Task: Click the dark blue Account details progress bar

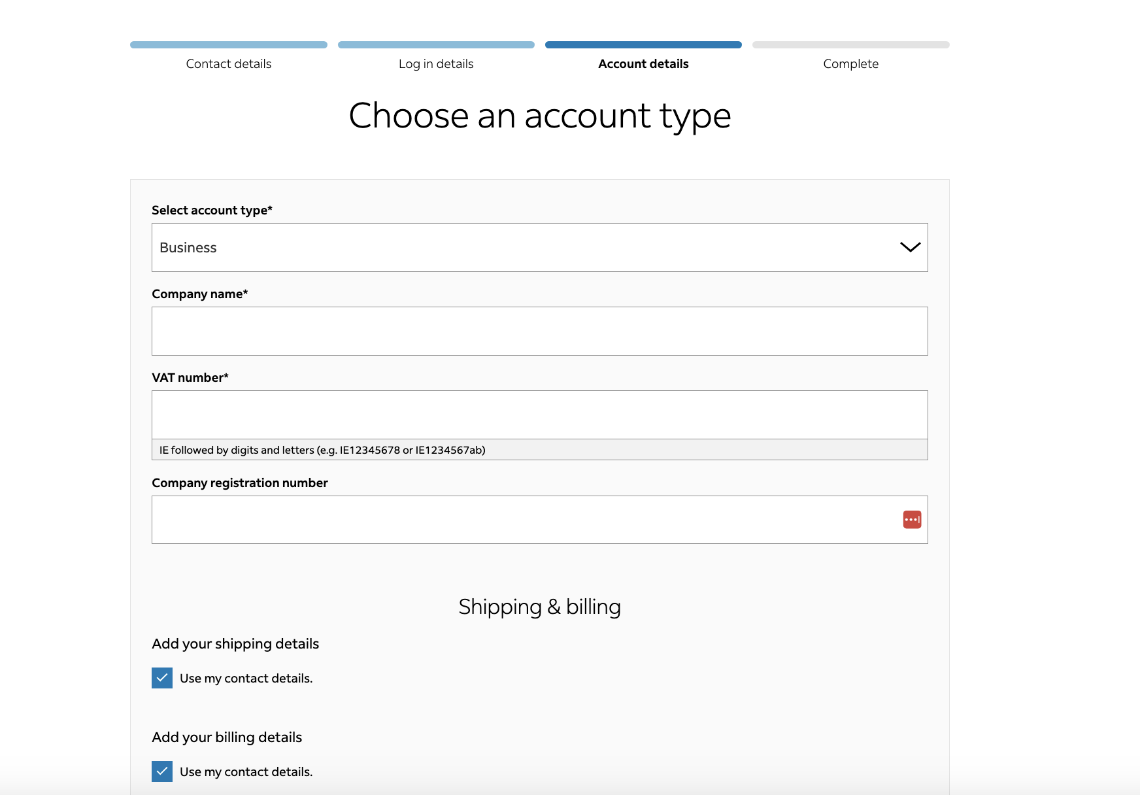Action: pyautogui.click(x=643, y=45)
